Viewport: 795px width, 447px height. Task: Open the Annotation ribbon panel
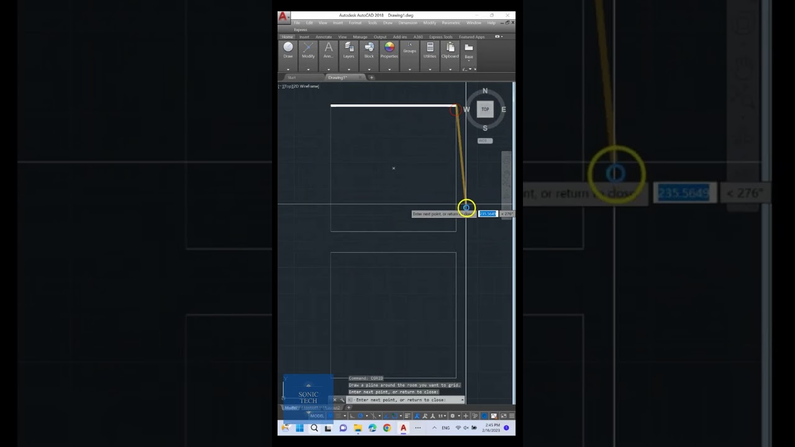[x=329, y=50]
